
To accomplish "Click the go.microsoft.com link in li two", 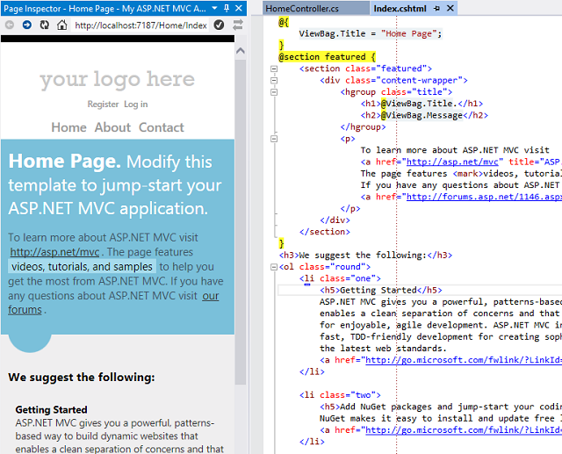I will pos(464,430).
